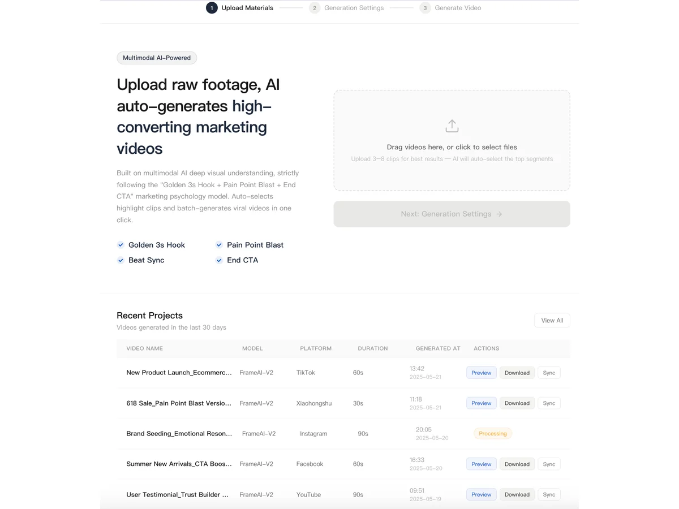
Task: Click the GENERATED AT column header
Action: pos(438,348)
